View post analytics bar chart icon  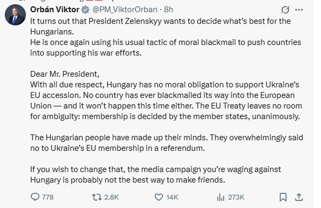(220, 197)
